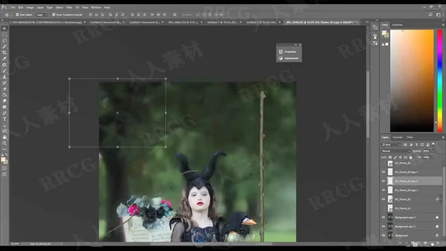This screenshot has height=251, width=446.
Task: Select the Brush tool
Action: (4, 71)
